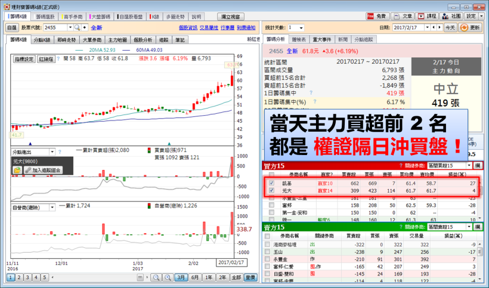Screen dimensions: 489x288
Task: Click help icon in 買方15 header
Action: pos(401,166)
